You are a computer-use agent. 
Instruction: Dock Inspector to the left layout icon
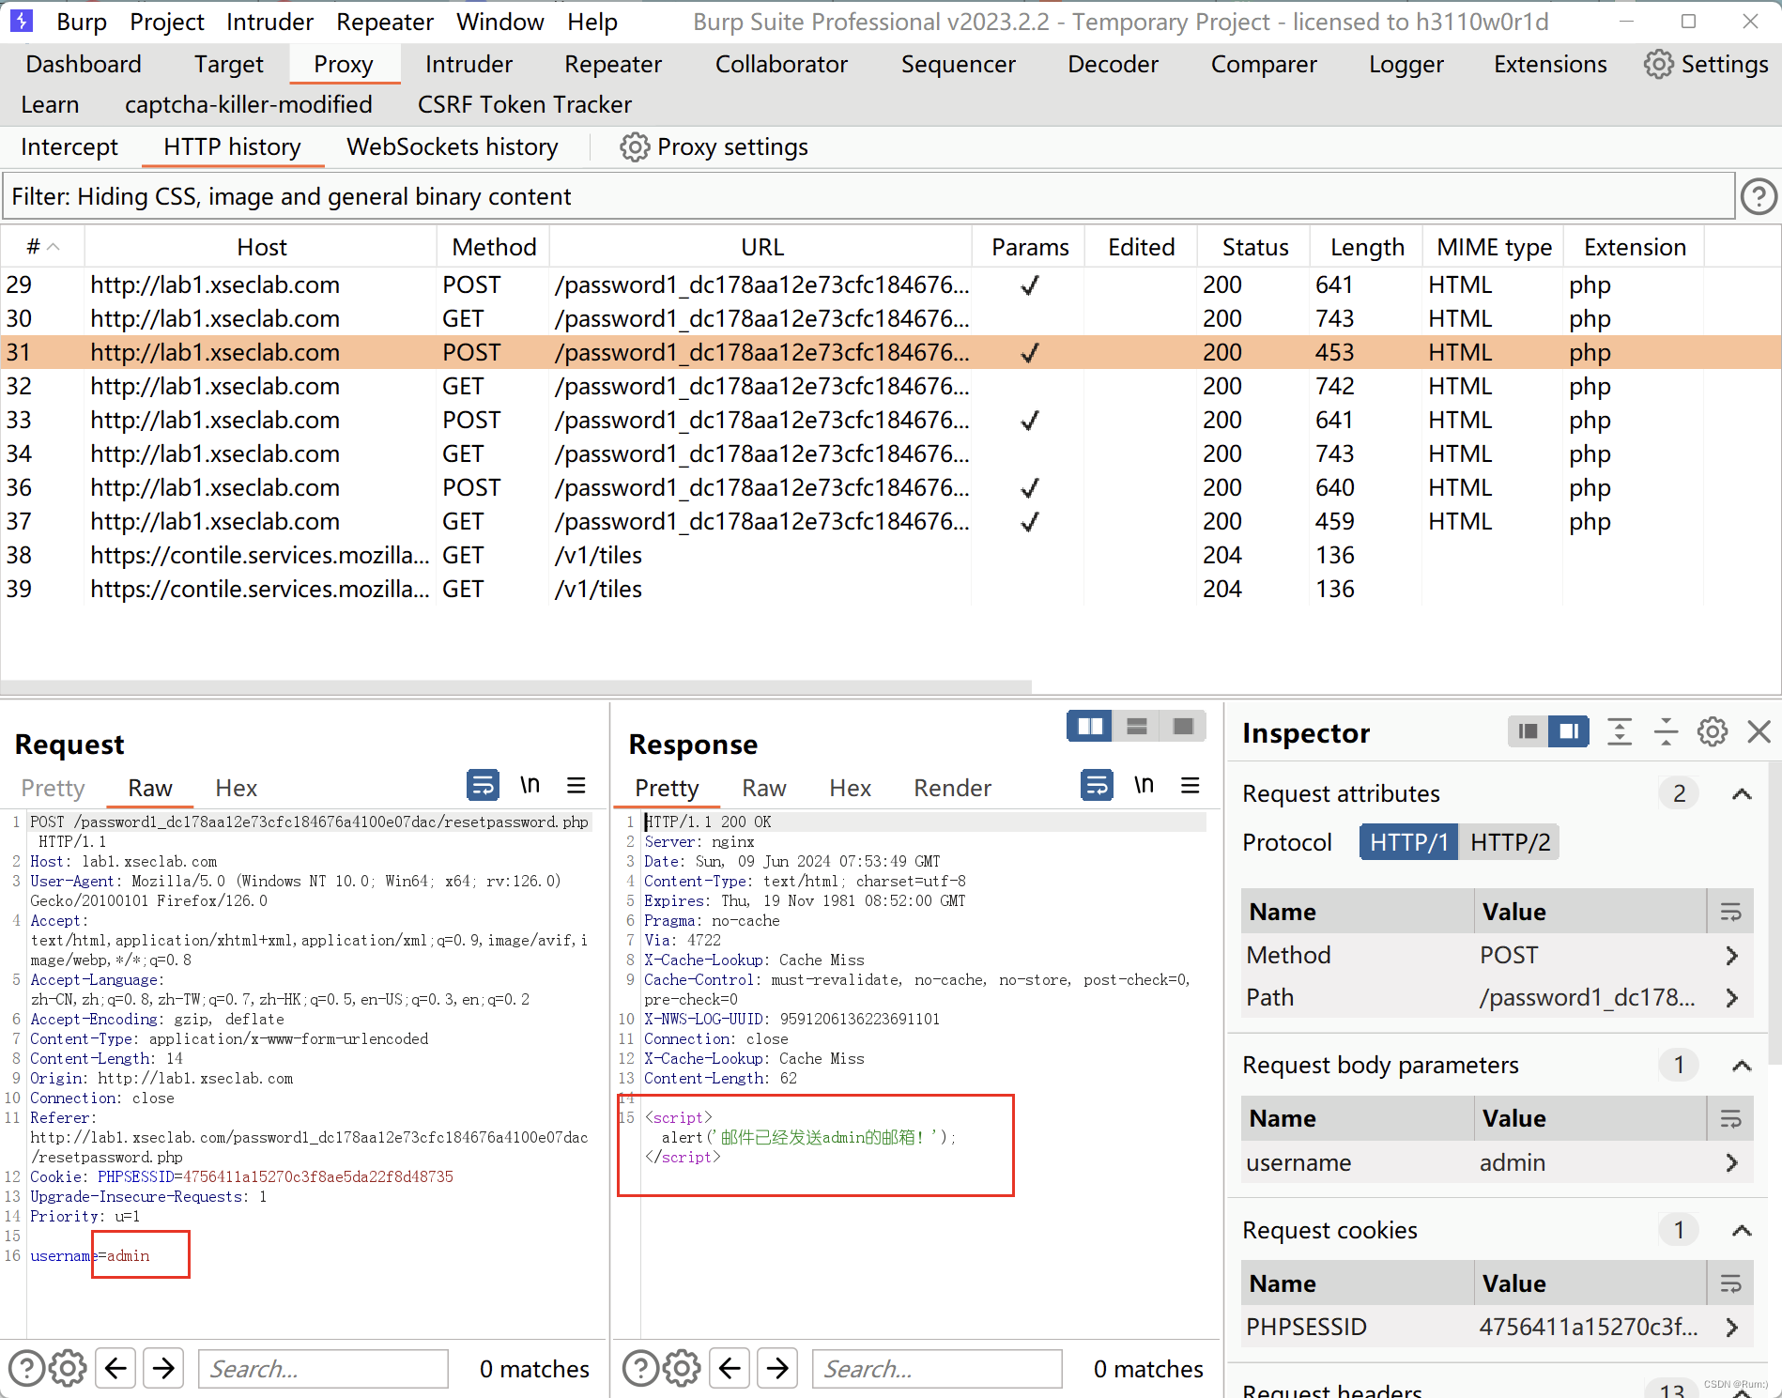click(x=1529, y=731)
